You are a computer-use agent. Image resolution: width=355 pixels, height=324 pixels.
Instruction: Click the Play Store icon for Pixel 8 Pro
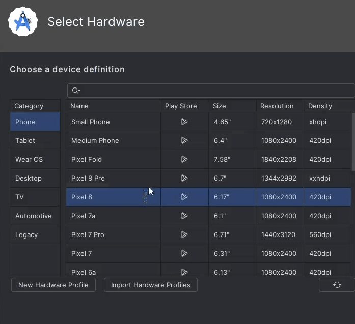pyautogui.click(x=184, y=178)
